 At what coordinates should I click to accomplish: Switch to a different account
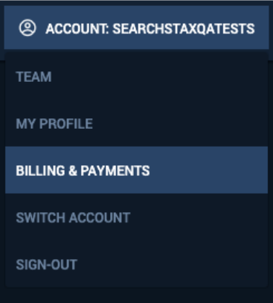(x=136, y=217)
